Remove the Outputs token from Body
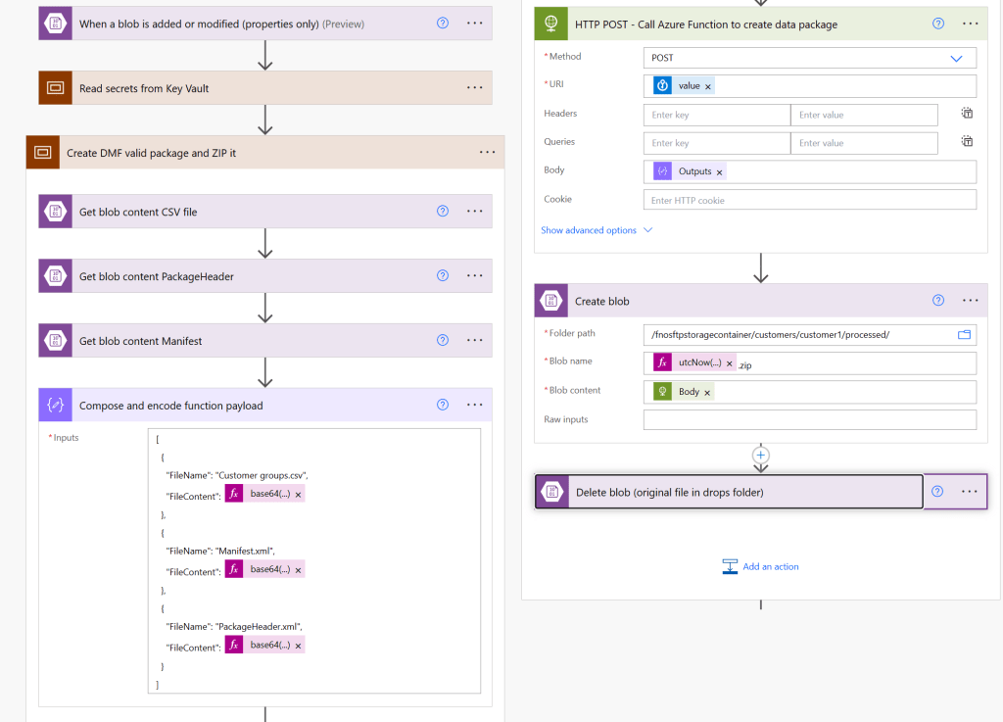Viewport: 1003px width, 722px height. point(720,172)
